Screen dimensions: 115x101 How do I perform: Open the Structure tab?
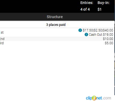point(55,17)
